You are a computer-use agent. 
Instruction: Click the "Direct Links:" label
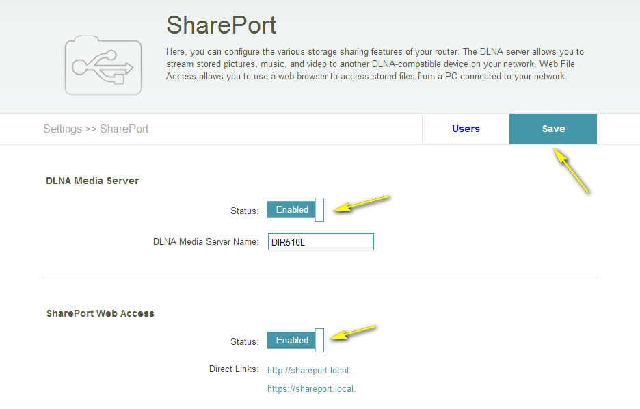click(233, 369)
